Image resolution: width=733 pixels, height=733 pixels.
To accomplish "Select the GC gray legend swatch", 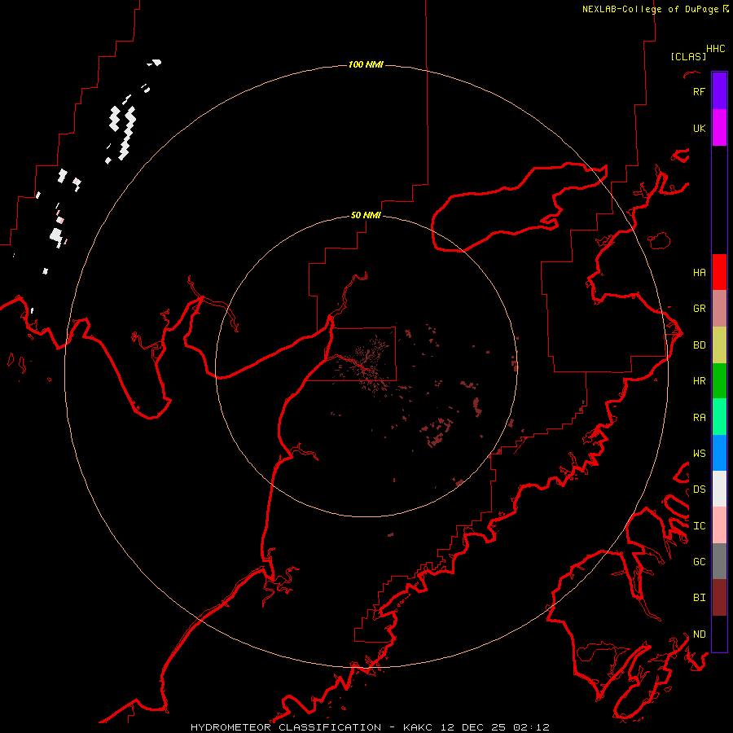I will tap(719, 561).
